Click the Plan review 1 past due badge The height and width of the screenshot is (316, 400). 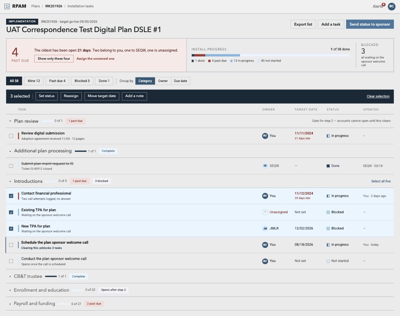tap(75, 121)
